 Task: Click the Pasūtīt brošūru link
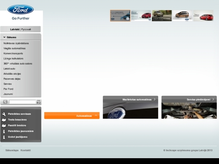pyautogui.click(x=17, y=125)
